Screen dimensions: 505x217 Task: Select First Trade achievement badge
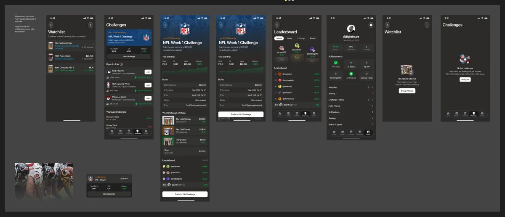click(x=336, y=64)
